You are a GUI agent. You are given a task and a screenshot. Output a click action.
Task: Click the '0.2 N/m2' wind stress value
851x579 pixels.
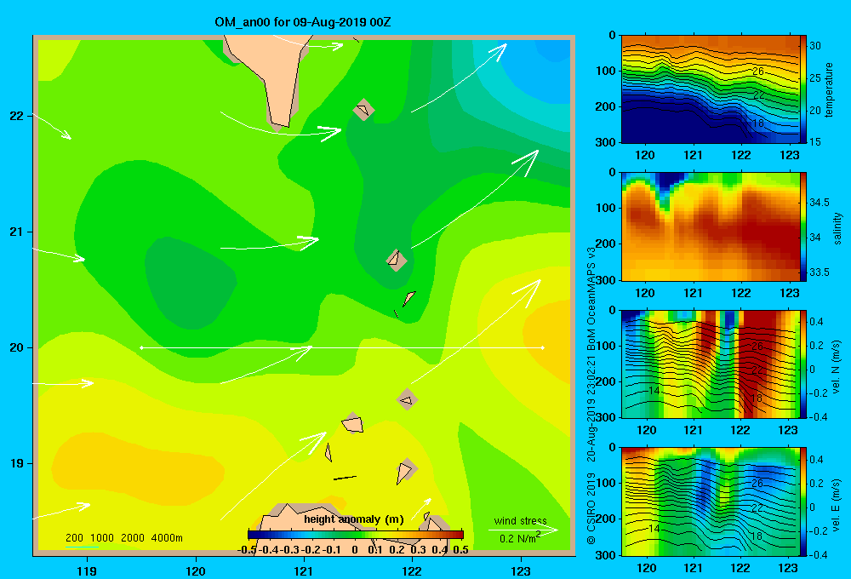coord(520,538)
